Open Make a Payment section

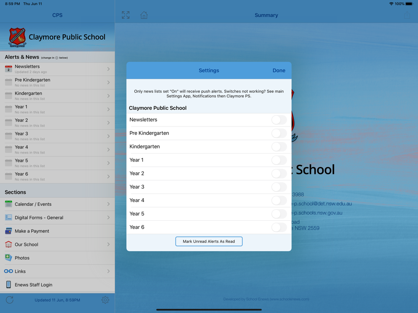pyautogui.click(x=57, y=231)
